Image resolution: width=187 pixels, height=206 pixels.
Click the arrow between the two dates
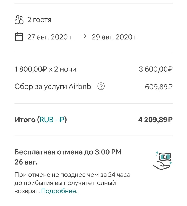(x=83, y=37)
